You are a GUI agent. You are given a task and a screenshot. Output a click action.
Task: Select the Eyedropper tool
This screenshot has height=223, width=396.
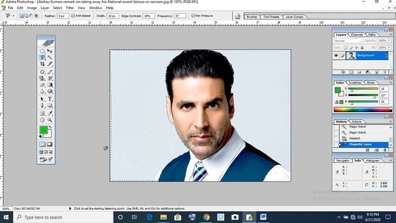[49, 113]
